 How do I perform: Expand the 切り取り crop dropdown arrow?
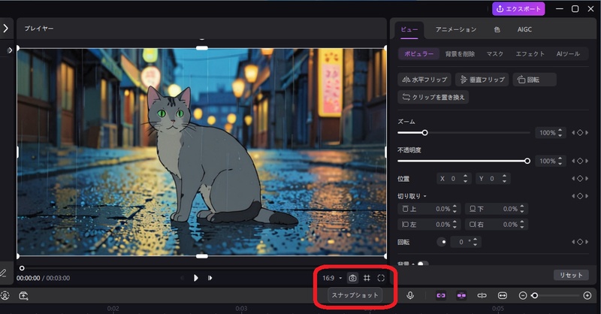pyautogui.click(x=424, y=196)
